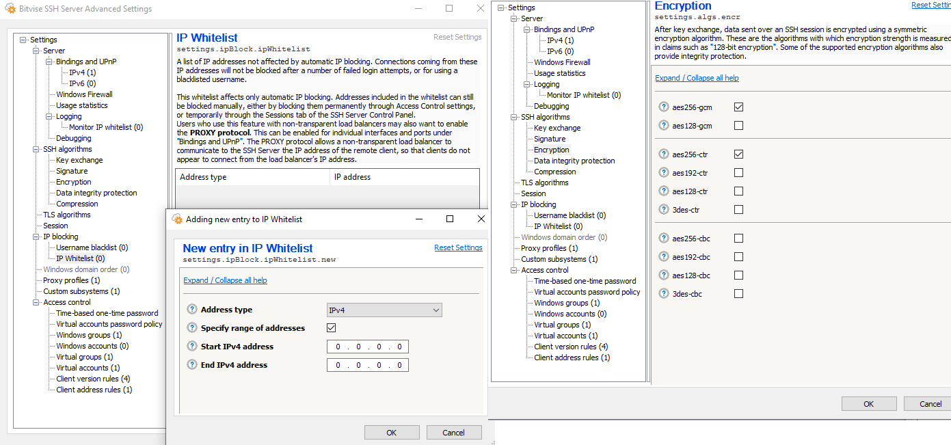Turn on the aes192-cbc checkbox

[738, 257]
